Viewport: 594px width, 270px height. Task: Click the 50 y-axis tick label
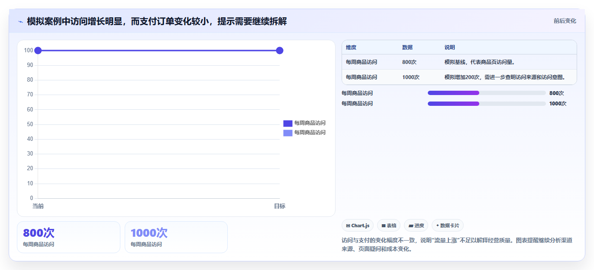tap(30, 124)
